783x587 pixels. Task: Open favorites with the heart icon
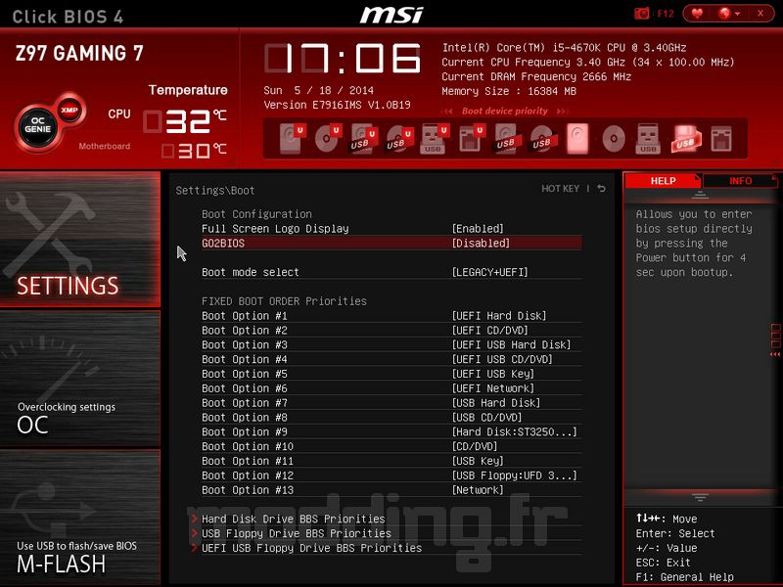(x=697, y=14)
